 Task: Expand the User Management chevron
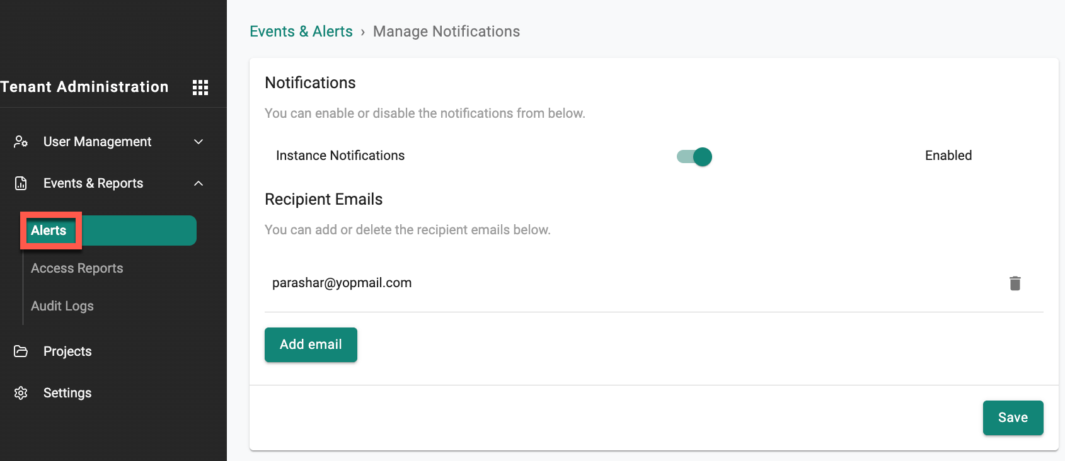tap(199, 142)
